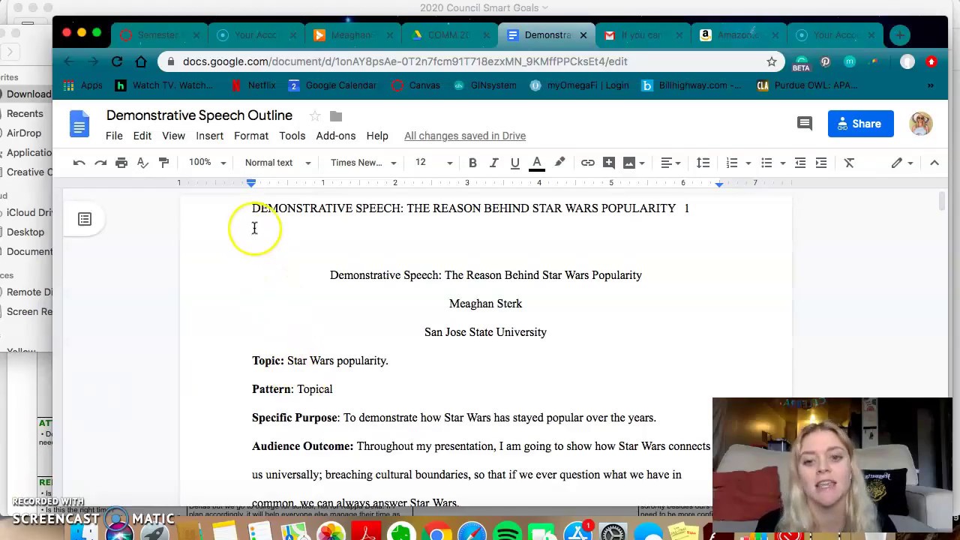Open the comment history icon

click(804, 124)
